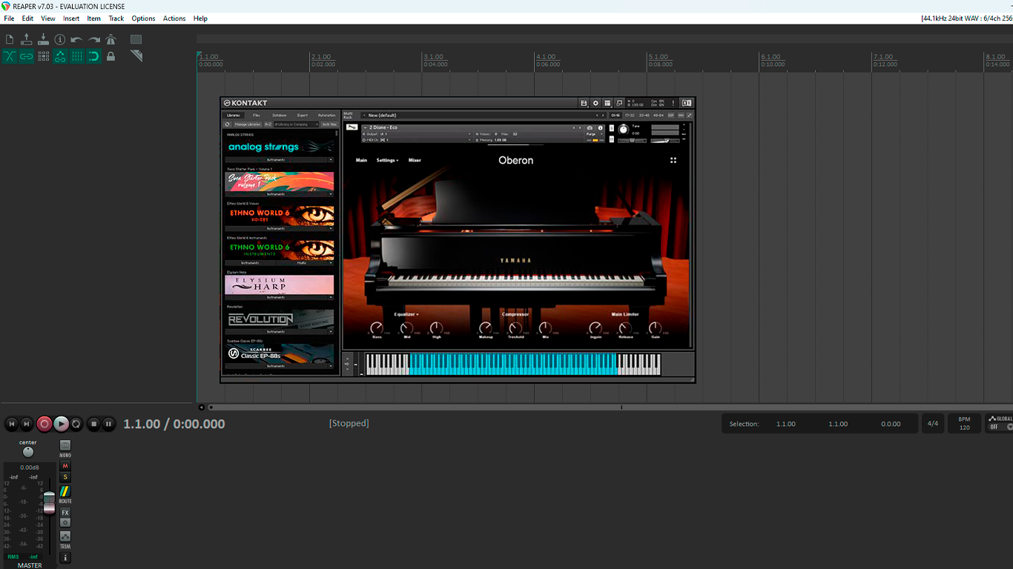Open the Track menu
The width and height of the screenshot is (1013, 569).
pyautogui.click(x=116, y=19)
